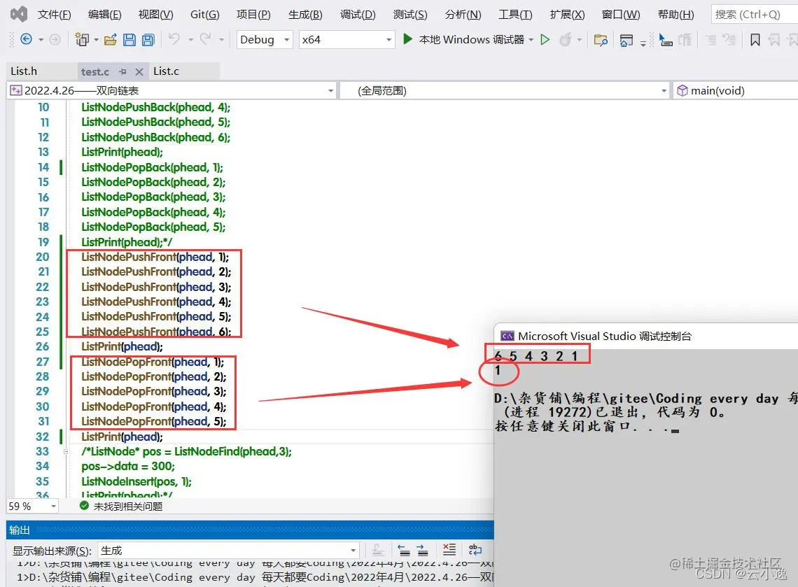Open the 视图(V) menu

pos(155,14)
